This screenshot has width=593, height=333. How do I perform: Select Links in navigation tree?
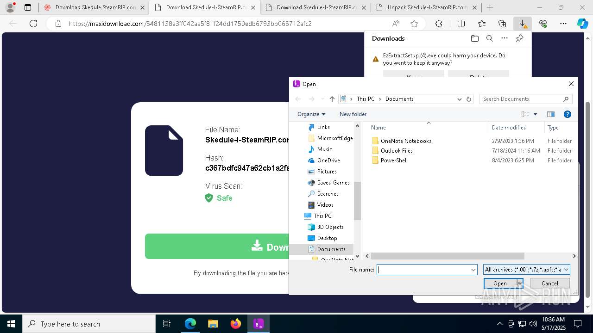pyautogui.click(x=323, y=127)
